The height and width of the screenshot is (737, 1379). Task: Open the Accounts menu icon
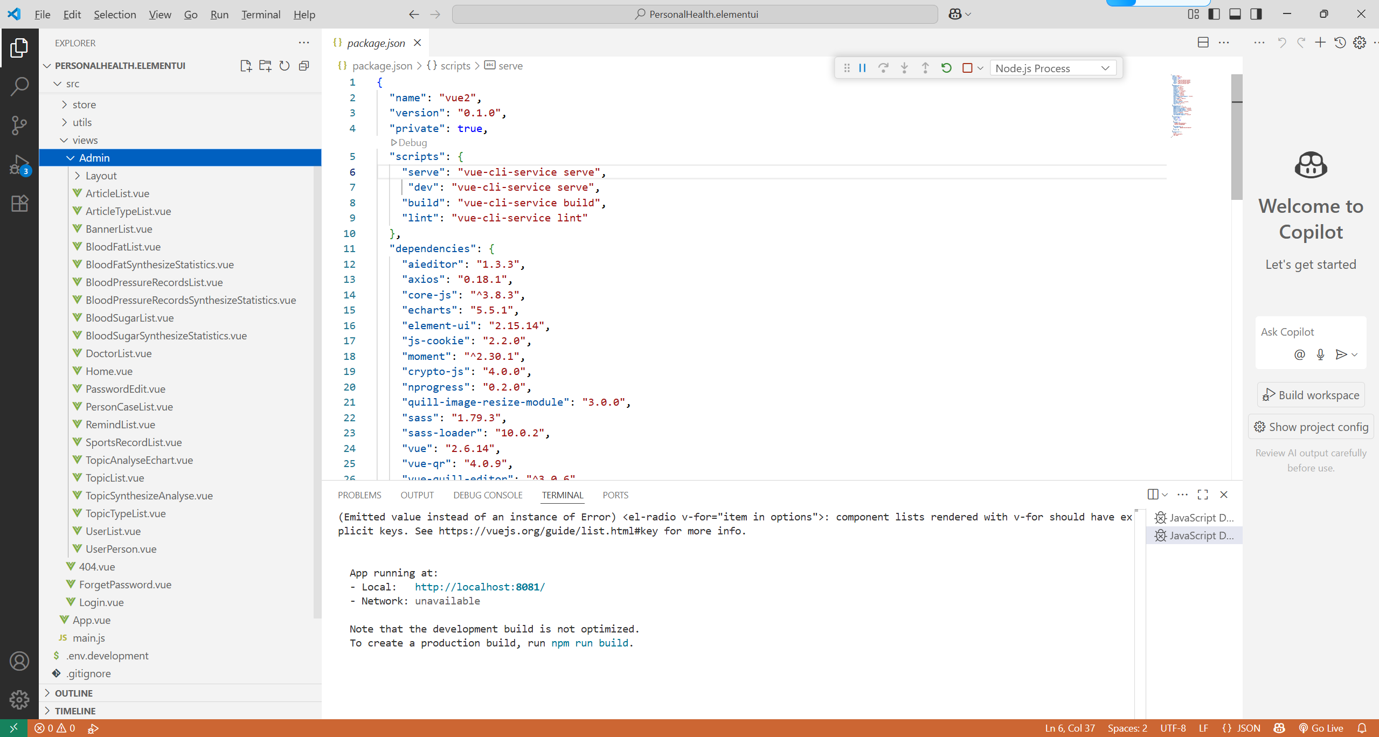19,661
